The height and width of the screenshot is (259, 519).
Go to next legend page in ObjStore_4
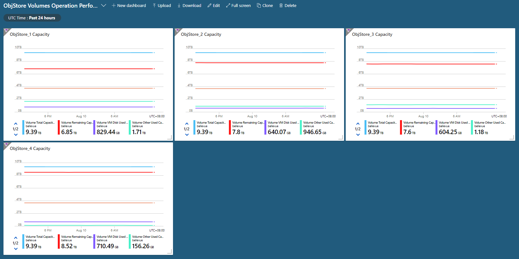point(16,249)
